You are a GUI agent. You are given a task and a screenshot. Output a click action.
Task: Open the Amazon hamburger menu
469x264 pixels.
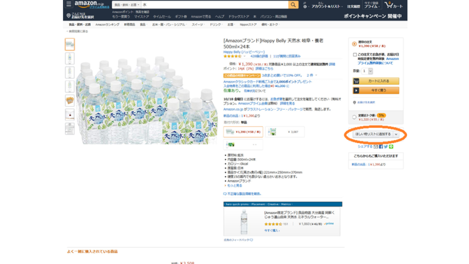(x=69, y=5)
